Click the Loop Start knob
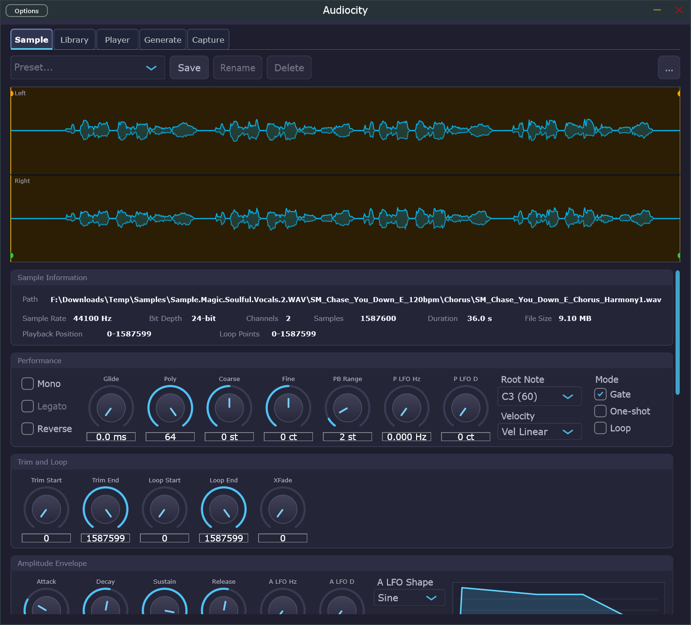Screen dimensions: 691x625 (x=165, y=509)
